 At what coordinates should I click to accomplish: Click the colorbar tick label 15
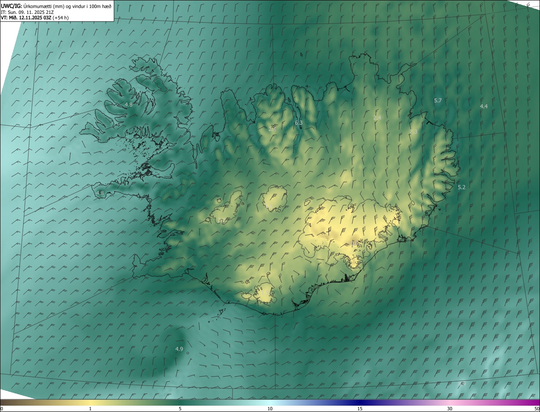pos(360,409)
